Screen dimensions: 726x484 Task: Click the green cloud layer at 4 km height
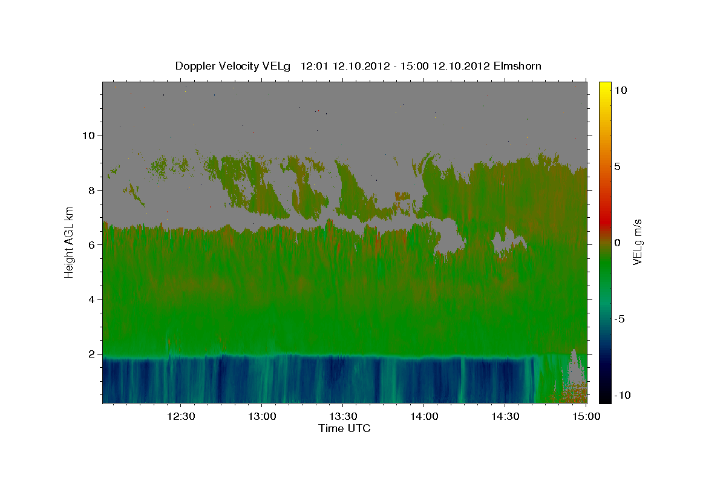pyautogui.click(x=345, y=299)
